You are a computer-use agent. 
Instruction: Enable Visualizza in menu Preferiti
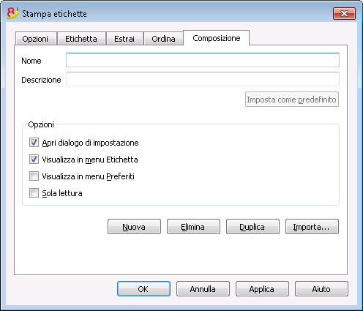click(x=34, y=176)
